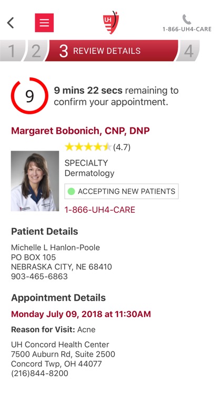Tap the (4.7) rating score

pyautogui.click(x=122, y=147)
